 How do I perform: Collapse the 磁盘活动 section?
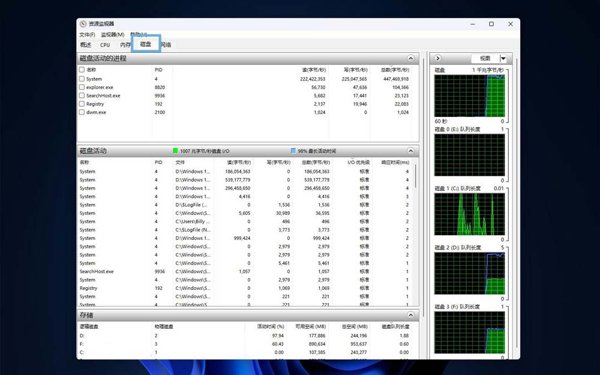click(x=410, y=151)
